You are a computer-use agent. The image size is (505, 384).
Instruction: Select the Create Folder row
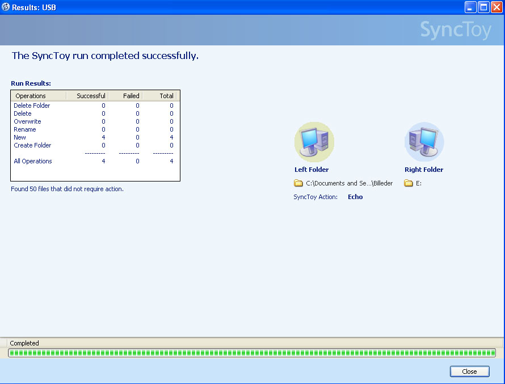pyautogui.click(x=32, y=145)
